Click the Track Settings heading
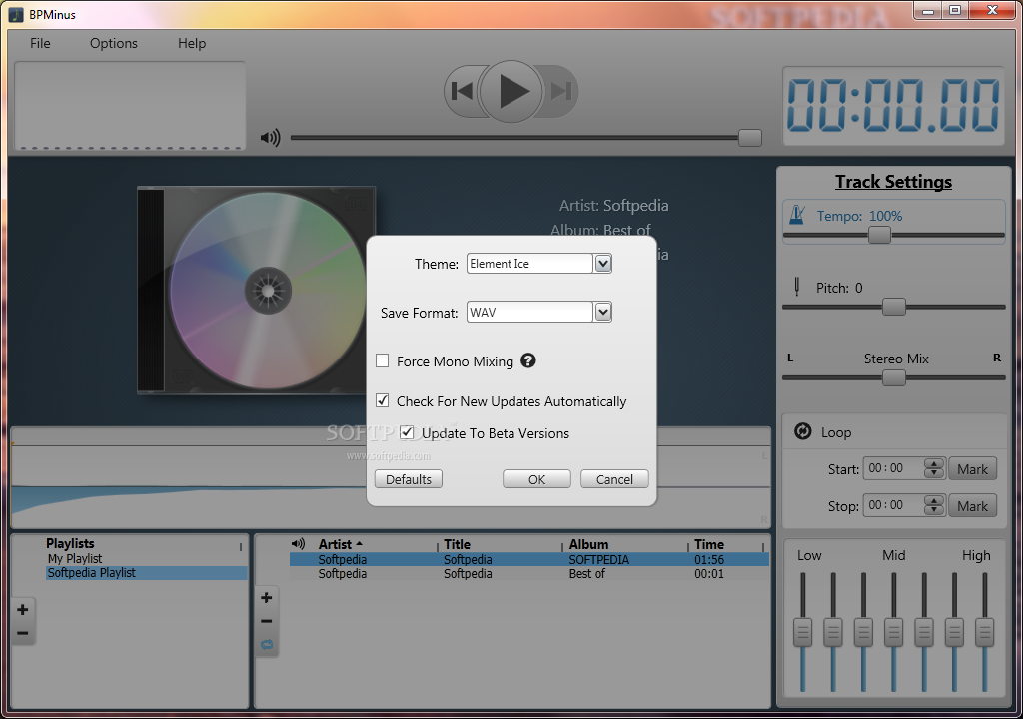1023x719 pixels. (893, 182)
